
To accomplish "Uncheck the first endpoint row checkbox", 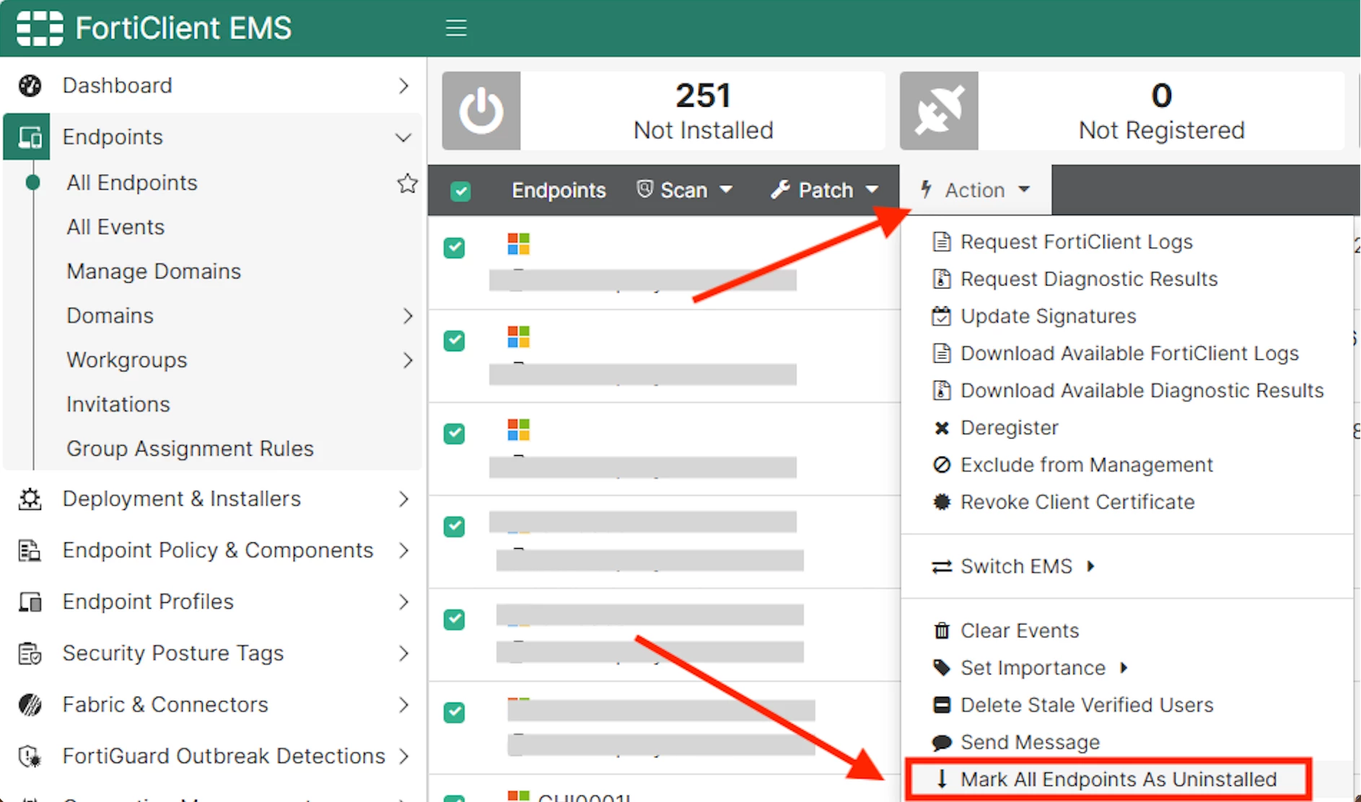I will 454,247.
